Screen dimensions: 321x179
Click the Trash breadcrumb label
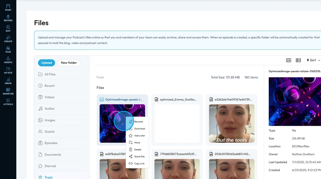(100, 77)
